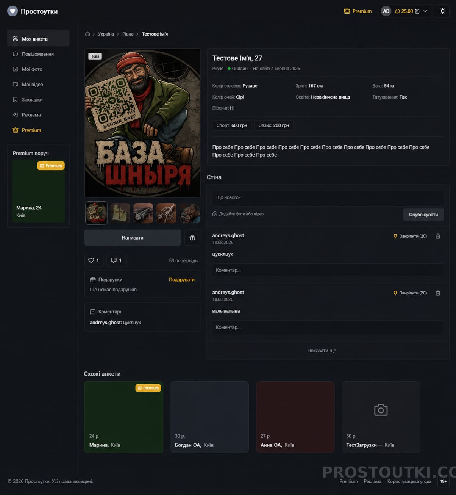Pin the цукклцук post with Закріпити
Image resolution: width=456 pixels, height=495 pixels.
(410, 236)
